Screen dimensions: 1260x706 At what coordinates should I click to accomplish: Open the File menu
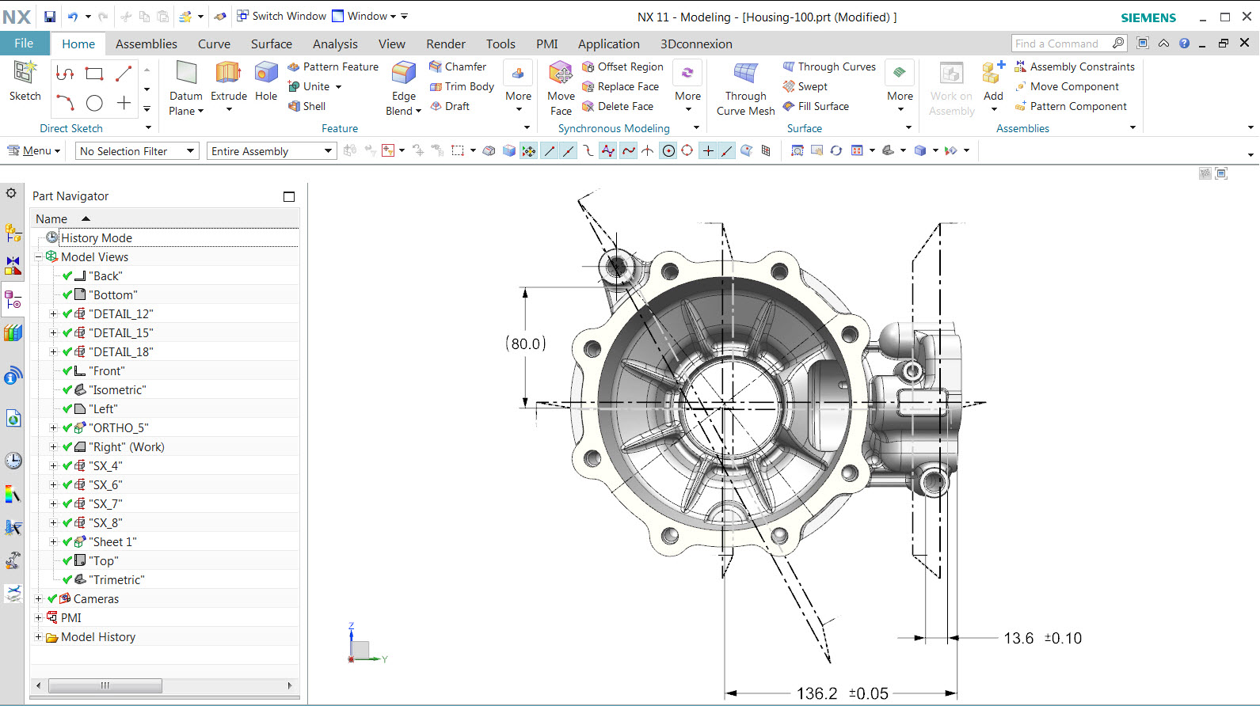point(24,44)
